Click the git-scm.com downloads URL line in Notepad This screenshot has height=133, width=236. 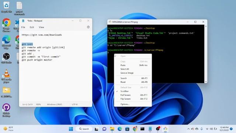pos(42,35)
